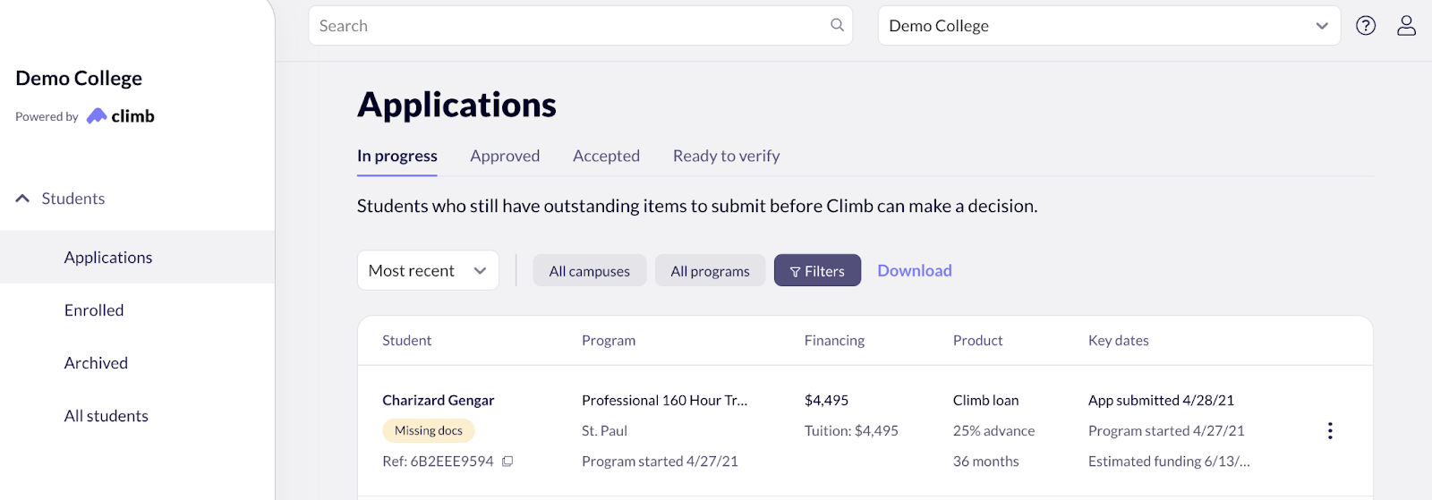Open the three-dot row actions menu

pyautogui.click(x=1330, y=431)
